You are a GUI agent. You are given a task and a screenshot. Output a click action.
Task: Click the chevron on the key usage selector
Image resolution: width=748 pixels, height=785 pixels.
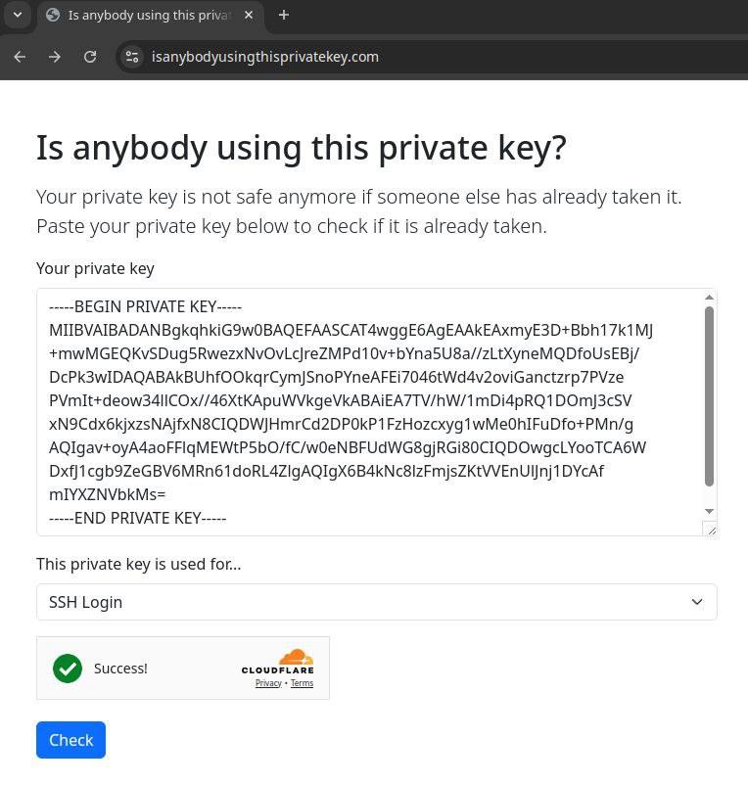[x=697, y=602]
